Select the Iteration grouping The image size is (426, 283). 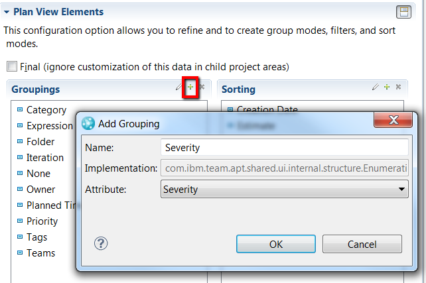pos(40,158)
